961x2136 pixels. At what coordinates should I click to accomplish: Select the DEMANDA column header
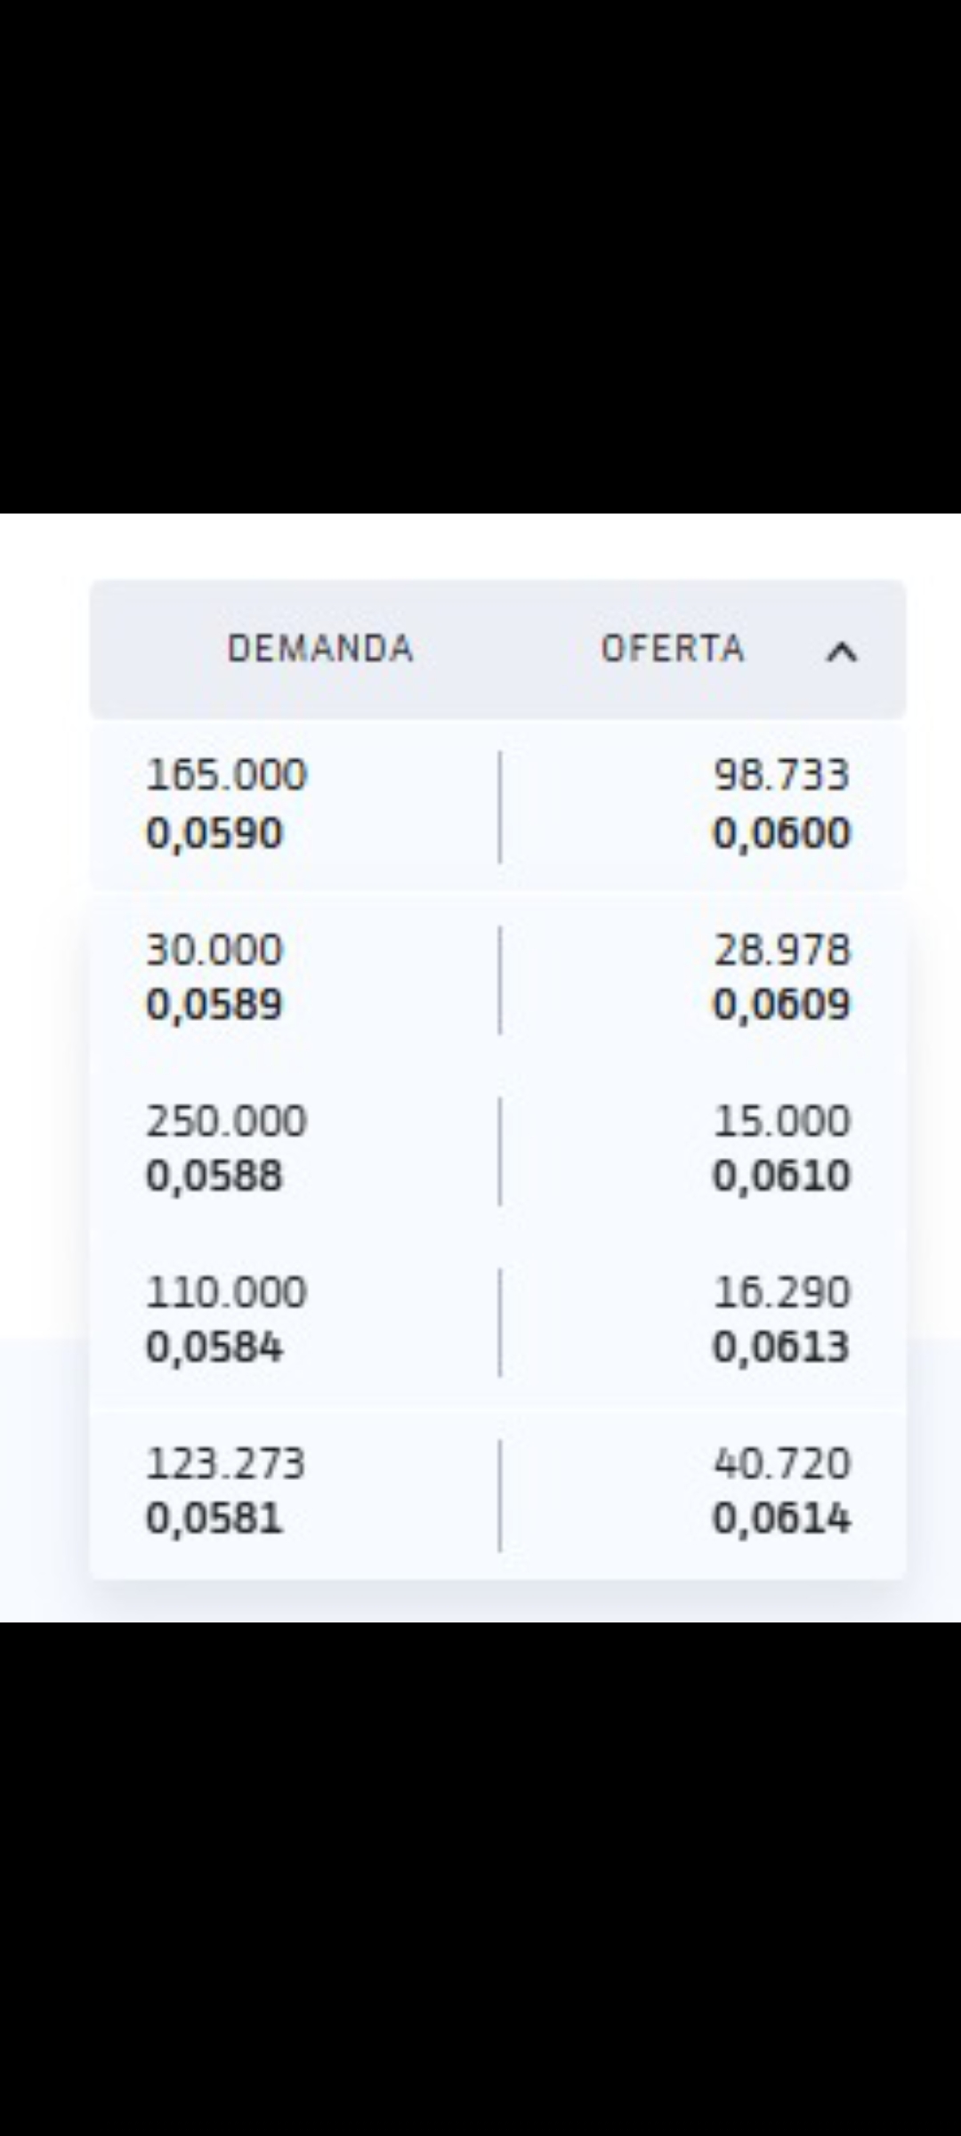pos(320,648)
